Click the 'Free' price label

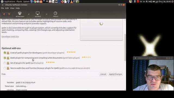click(x=4, y=74)
